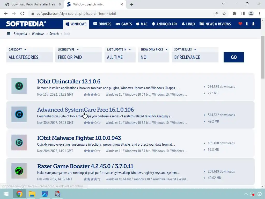Screen dimensions: 265x199
Task: Click the site lock icon in address bar
Action: (33, 13)
